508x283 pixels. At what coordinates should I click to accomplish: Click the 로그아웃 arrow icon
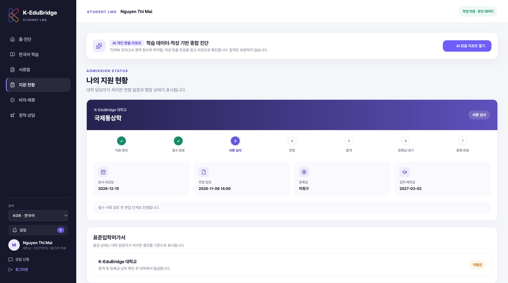point(10,269)
